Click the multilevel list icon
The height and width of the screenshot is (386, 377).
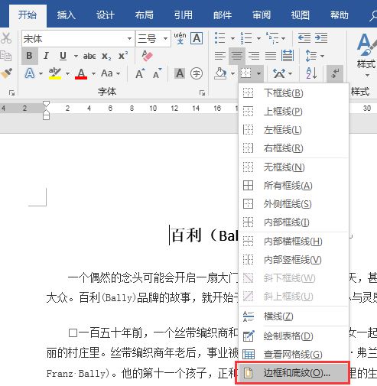click(x=272, y=38)
